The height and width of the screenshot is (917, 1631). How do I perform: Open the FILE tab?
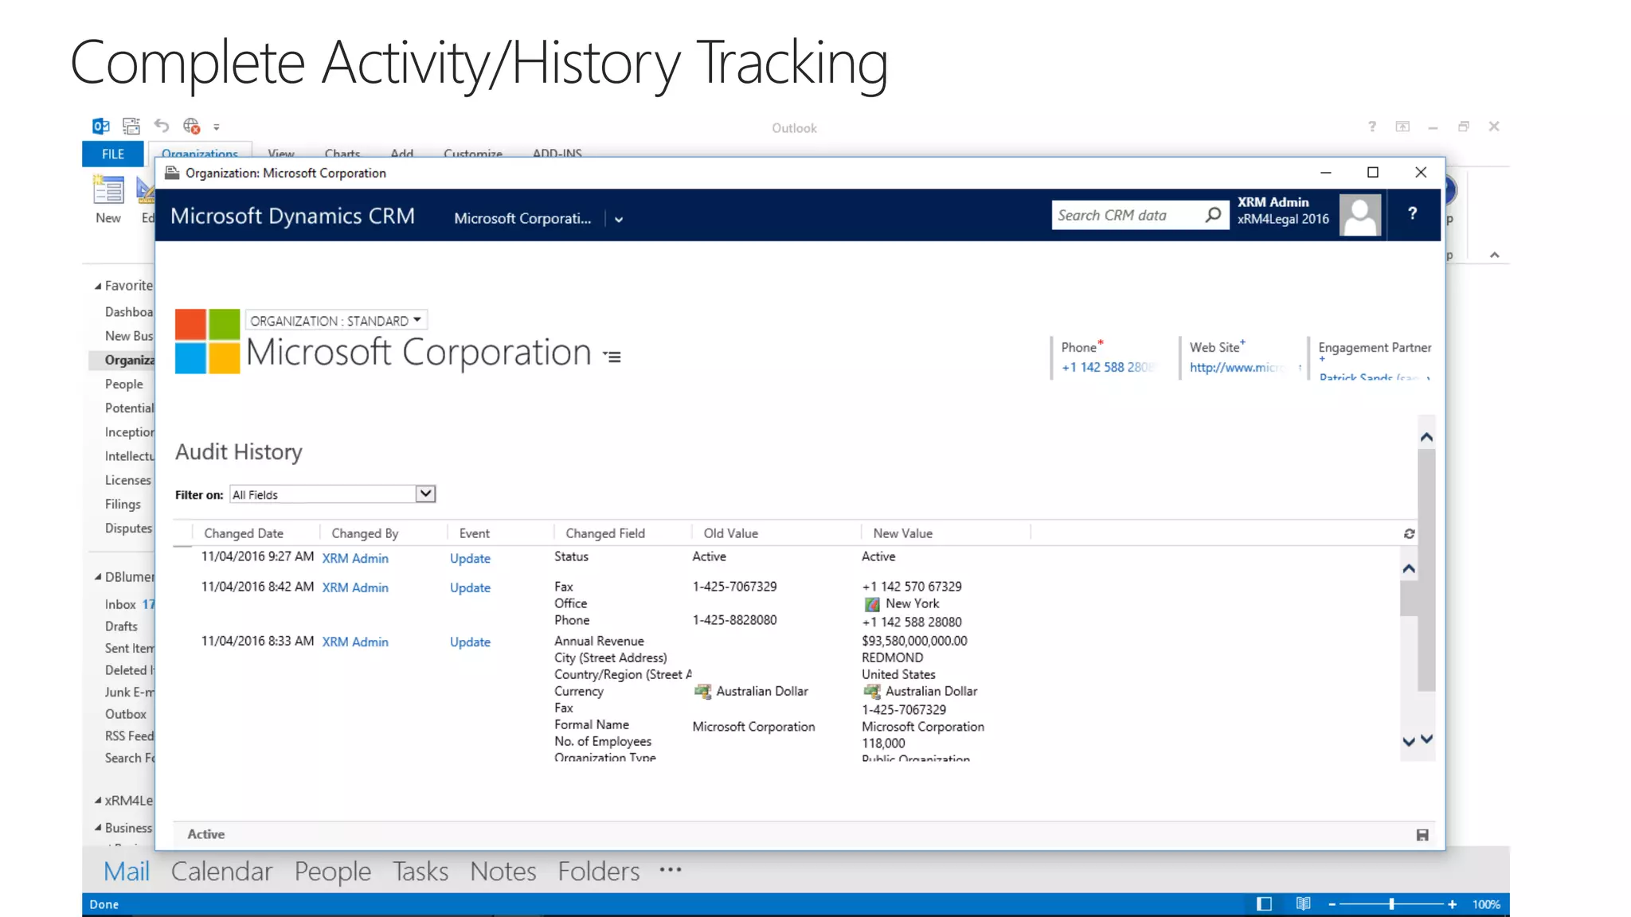(x=112, y=154)
